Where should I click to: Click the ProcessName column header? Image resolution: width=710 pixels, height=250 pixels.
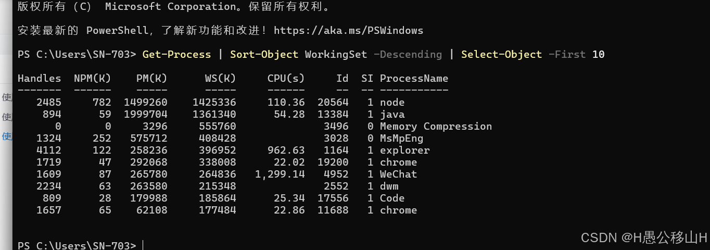[x=414, y=78]
